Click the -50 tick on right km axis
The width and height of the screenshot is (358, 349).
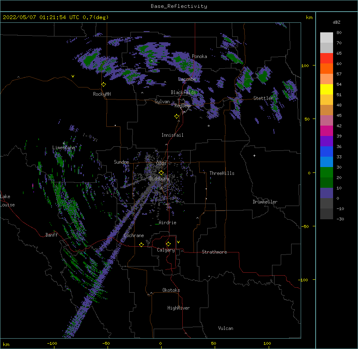pyautogui.click(x=305, y=226)
